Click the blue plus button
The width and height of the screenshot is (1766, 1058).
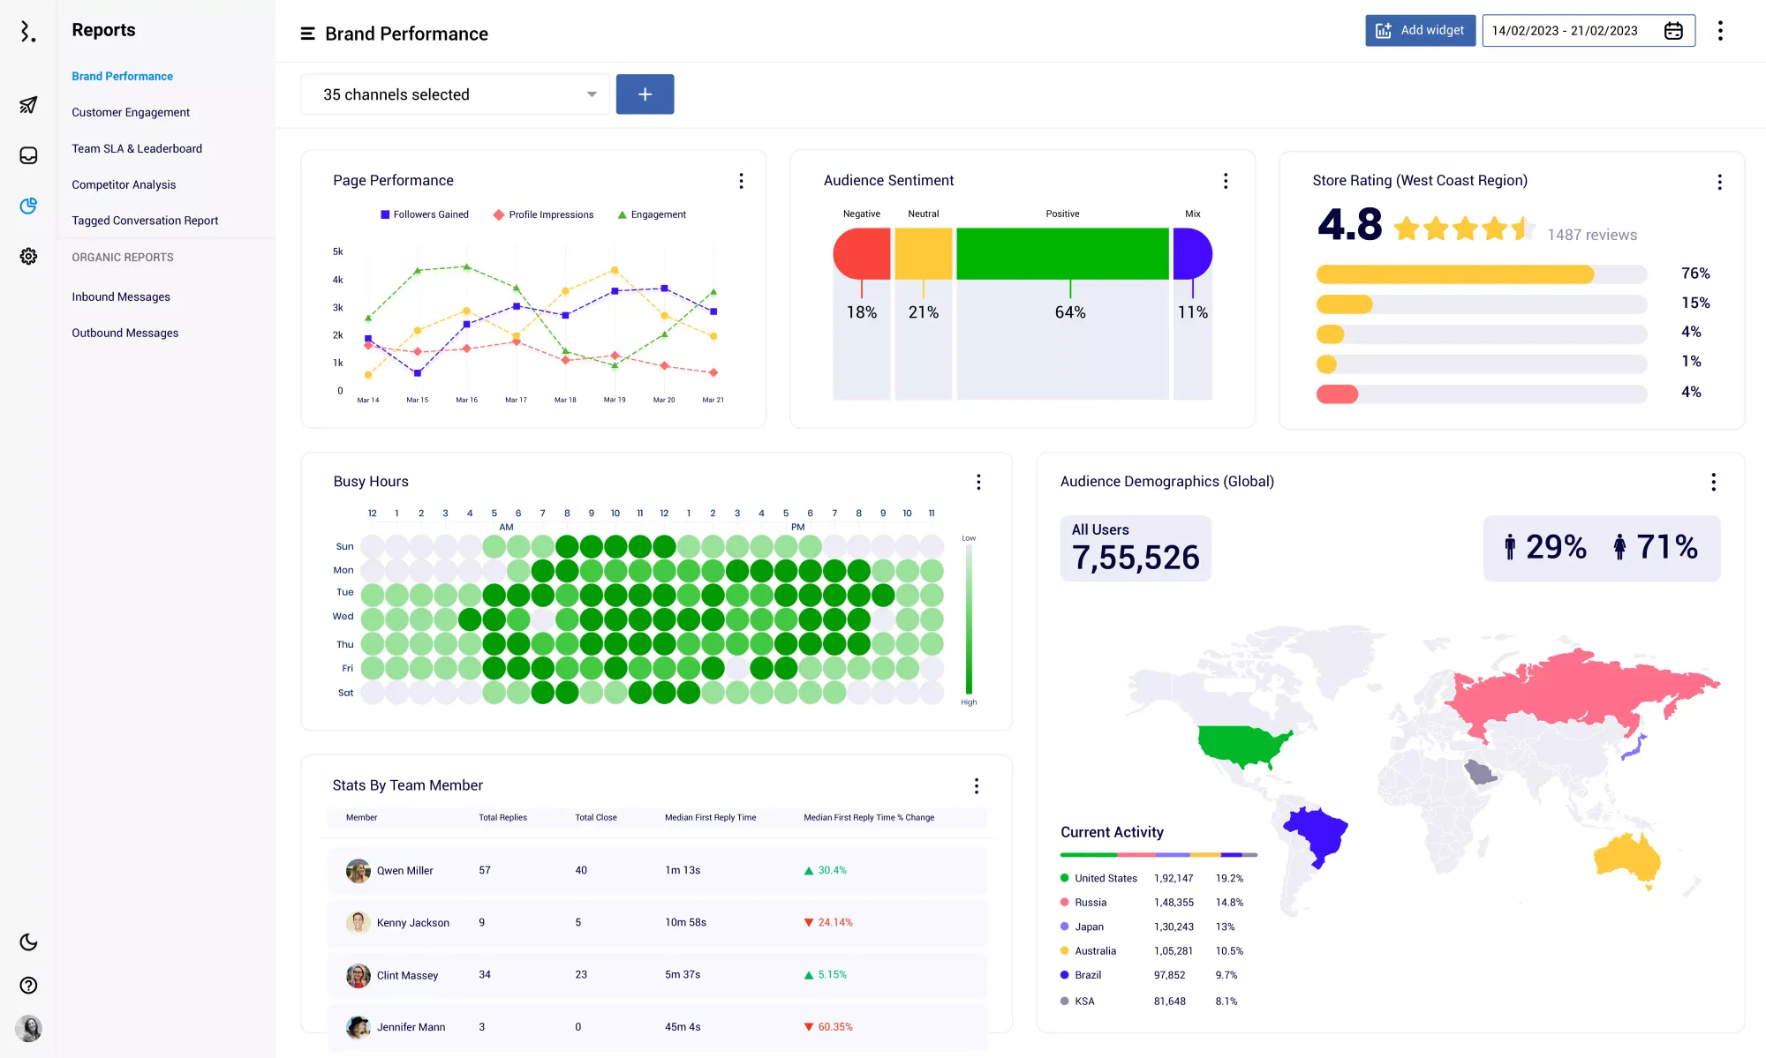645,94
